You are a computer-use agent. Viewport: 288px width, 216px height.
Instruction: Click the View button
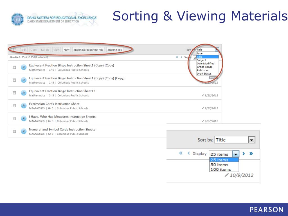coord(56,50)
